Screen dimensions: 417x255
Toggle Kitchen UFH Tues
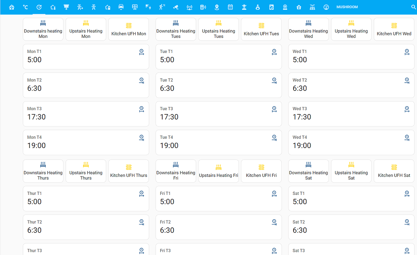click(261, 29)
